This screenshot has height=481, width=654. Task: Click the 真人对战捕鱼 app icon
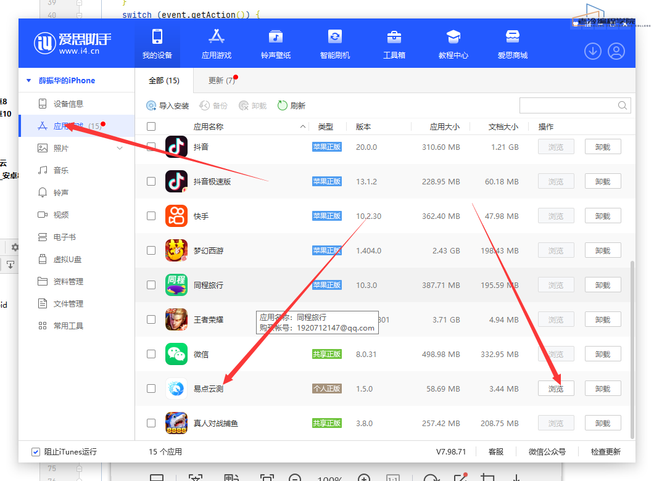point(176,424)
